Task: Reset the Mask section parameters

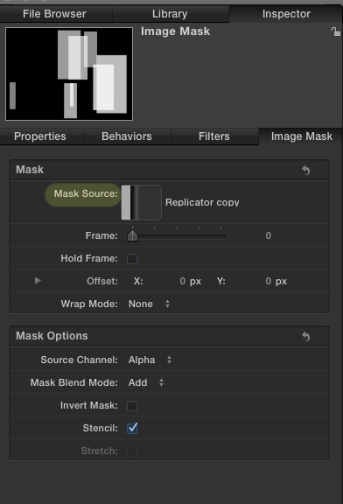Action: [305, 170]
